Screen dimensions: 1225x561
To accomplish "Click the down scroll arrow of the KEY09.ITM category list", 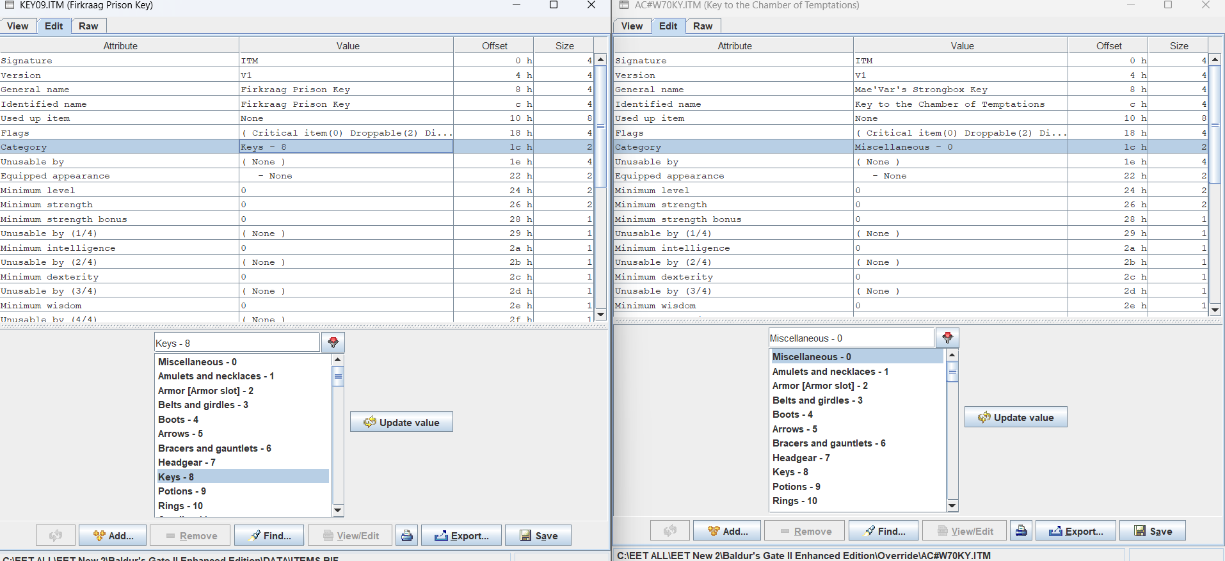I will [x=338, y=510].
